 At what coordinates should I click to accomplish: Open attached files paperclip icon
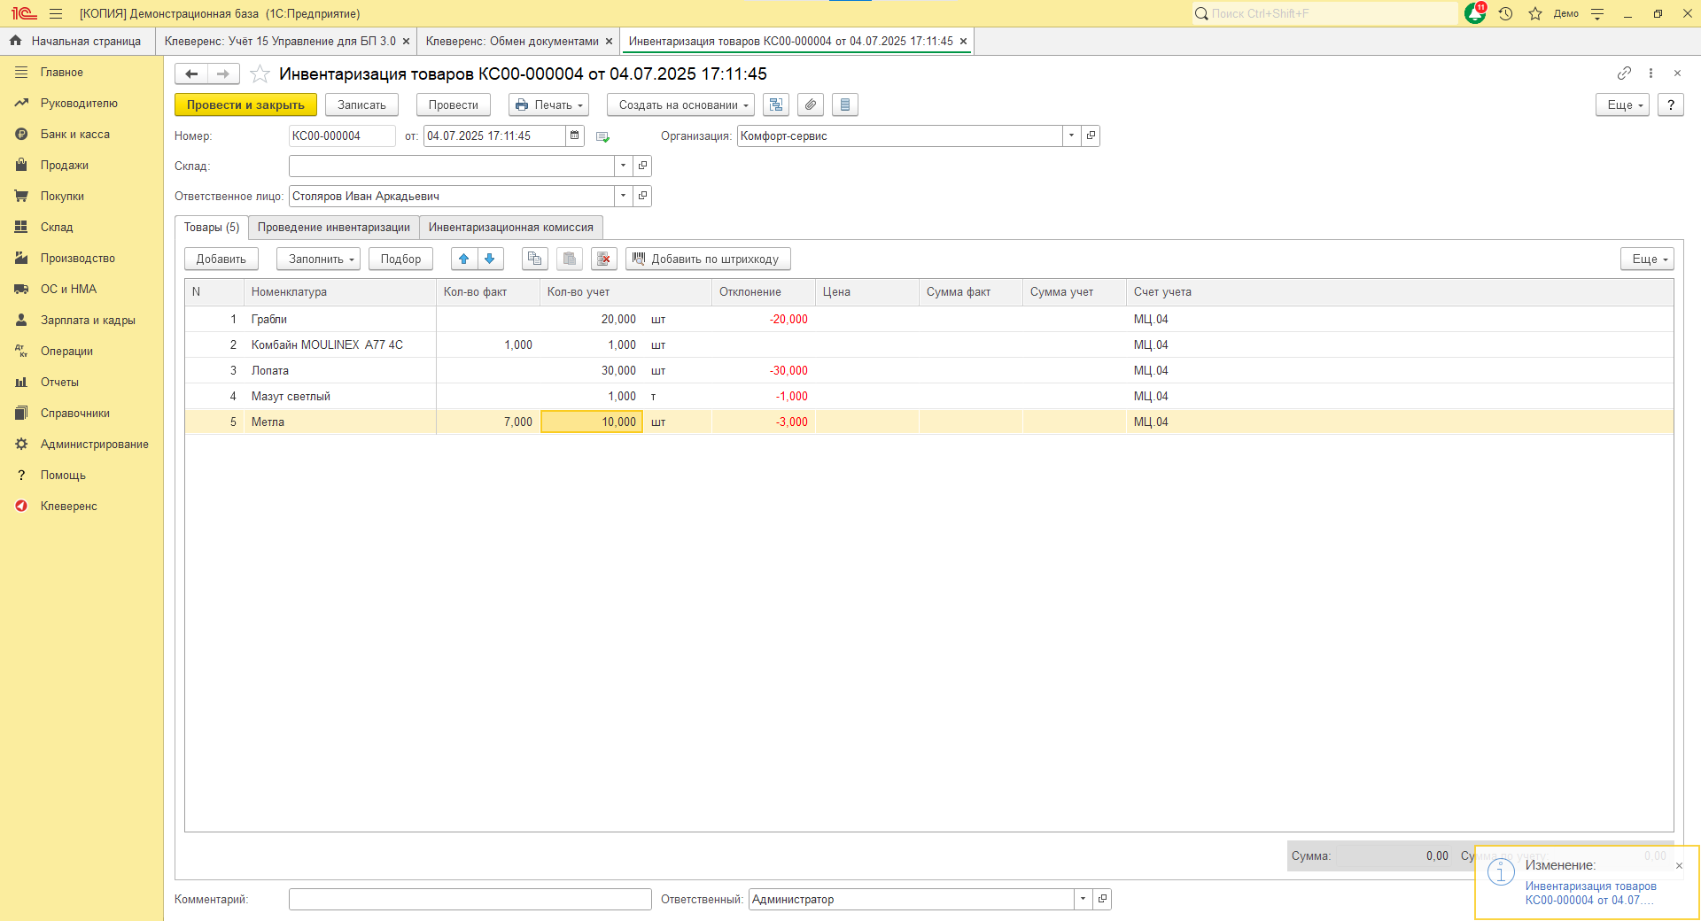coord(811,104)
